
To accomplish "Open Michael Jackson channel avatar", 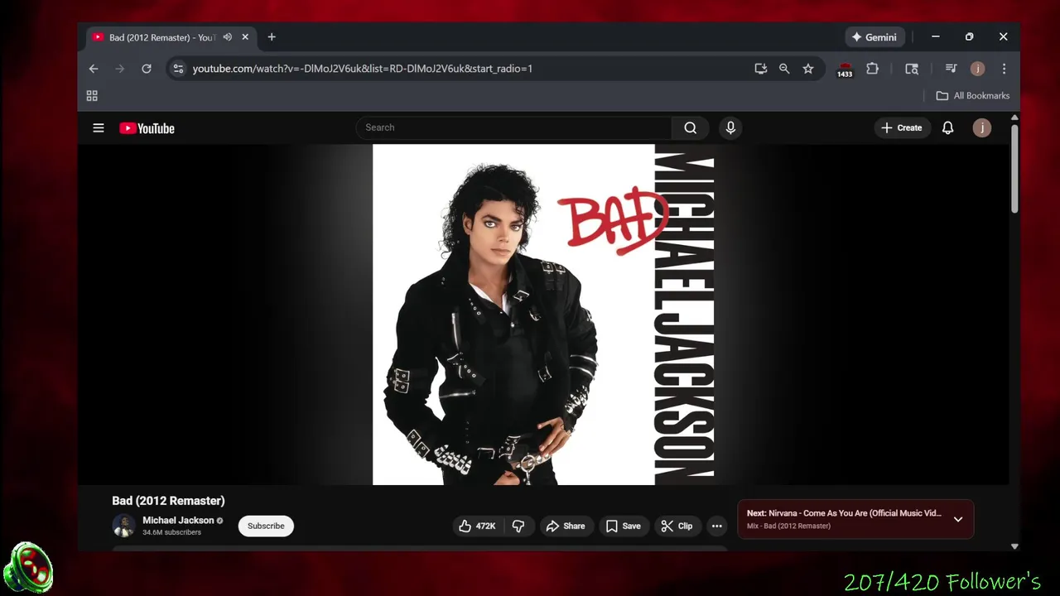I will tap(123, 526).
